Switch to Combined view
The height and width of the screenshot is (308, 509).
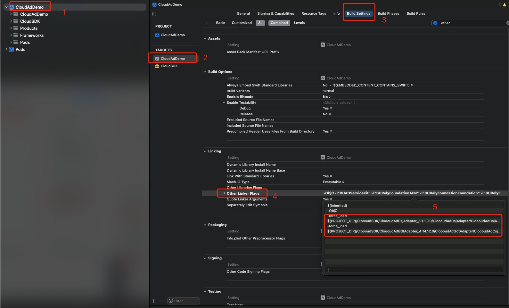pyautogui.click(x=279, y=23)
